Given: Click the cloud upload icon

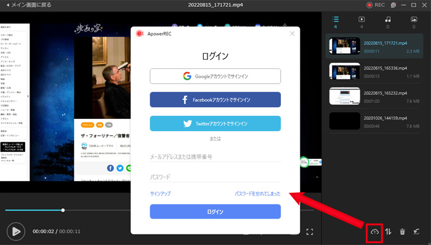Looking at the screenshot, I should click(374, 232).
